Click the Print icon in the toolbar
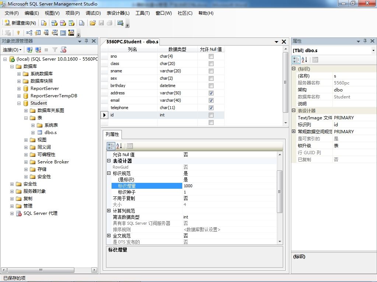Screen dimensions: 377x282 110,23
